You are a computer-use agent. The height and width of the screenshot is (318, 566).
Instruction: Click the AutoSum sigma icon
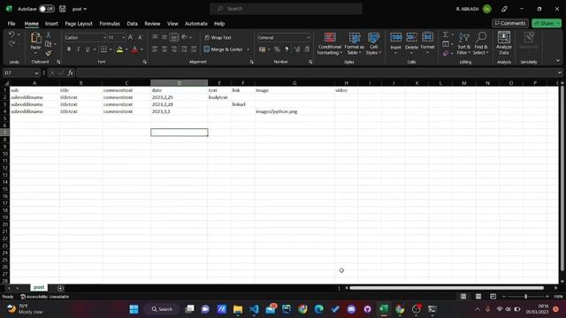coord(446,34)
